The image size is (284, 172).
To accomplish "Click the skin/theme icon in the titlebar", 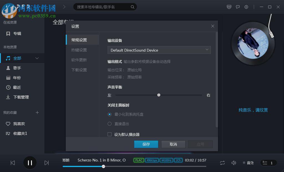I will (x=229, y=7).
